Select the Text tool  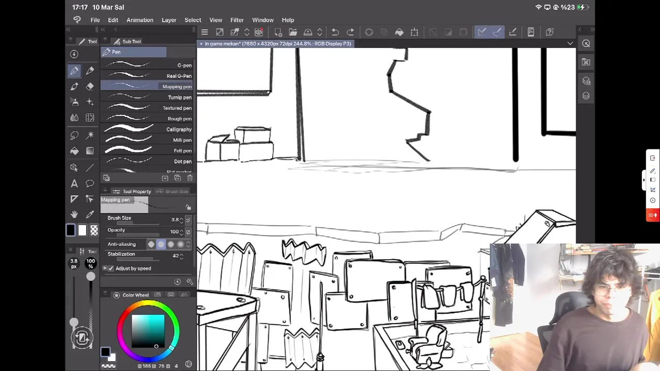coord(74,183)
